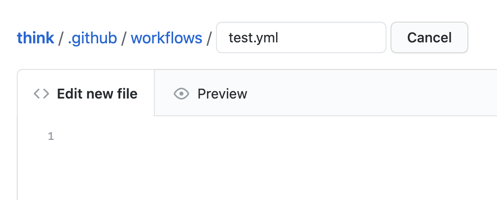497x200 pixels.
Task: Click the empty editor area below line 1
Action: (x=276, y=172)
